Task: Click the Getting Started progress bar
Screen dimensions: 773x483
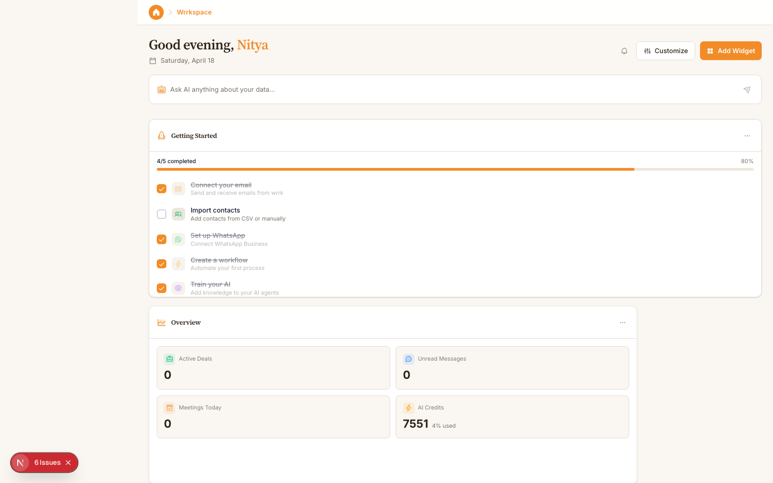Action: click(455, 169)
